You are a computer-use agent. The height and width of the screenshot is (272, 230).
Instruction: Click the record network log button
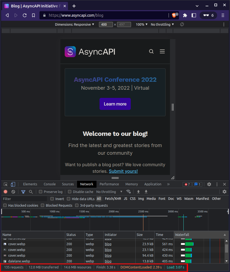coord(5,192)
